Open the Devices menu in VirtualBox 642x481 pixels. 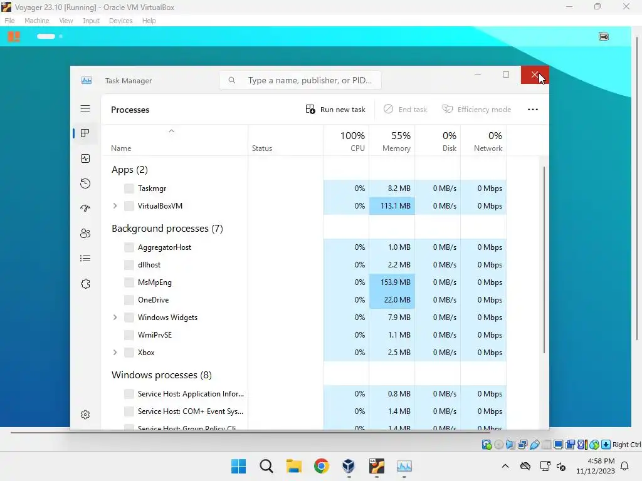point(121,21)
